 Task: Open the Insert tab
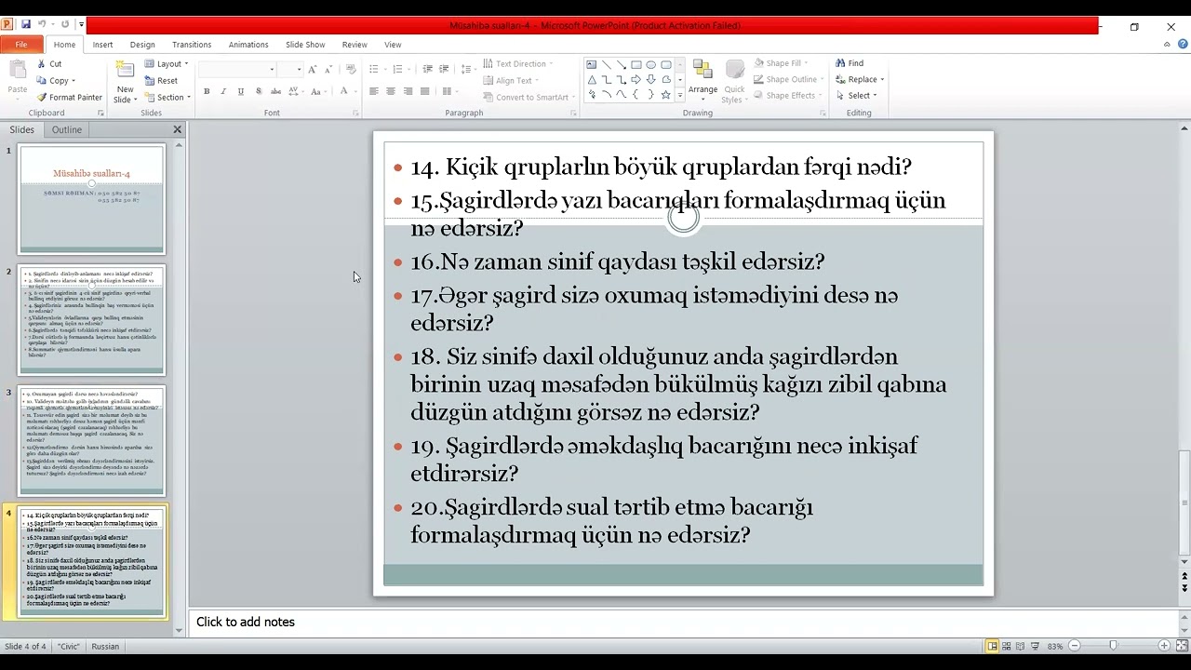click(102, 44)
